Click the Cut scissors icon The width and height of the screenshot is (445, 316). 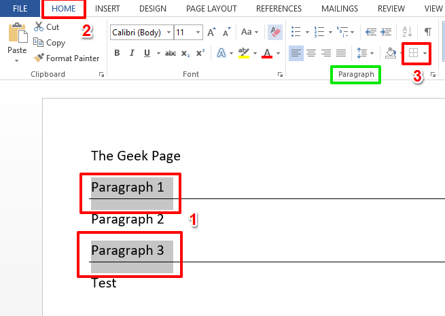(x=39, y=27)
